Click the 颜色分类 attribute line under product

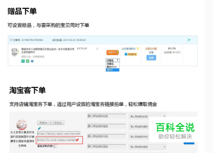[x=33, y=57]
